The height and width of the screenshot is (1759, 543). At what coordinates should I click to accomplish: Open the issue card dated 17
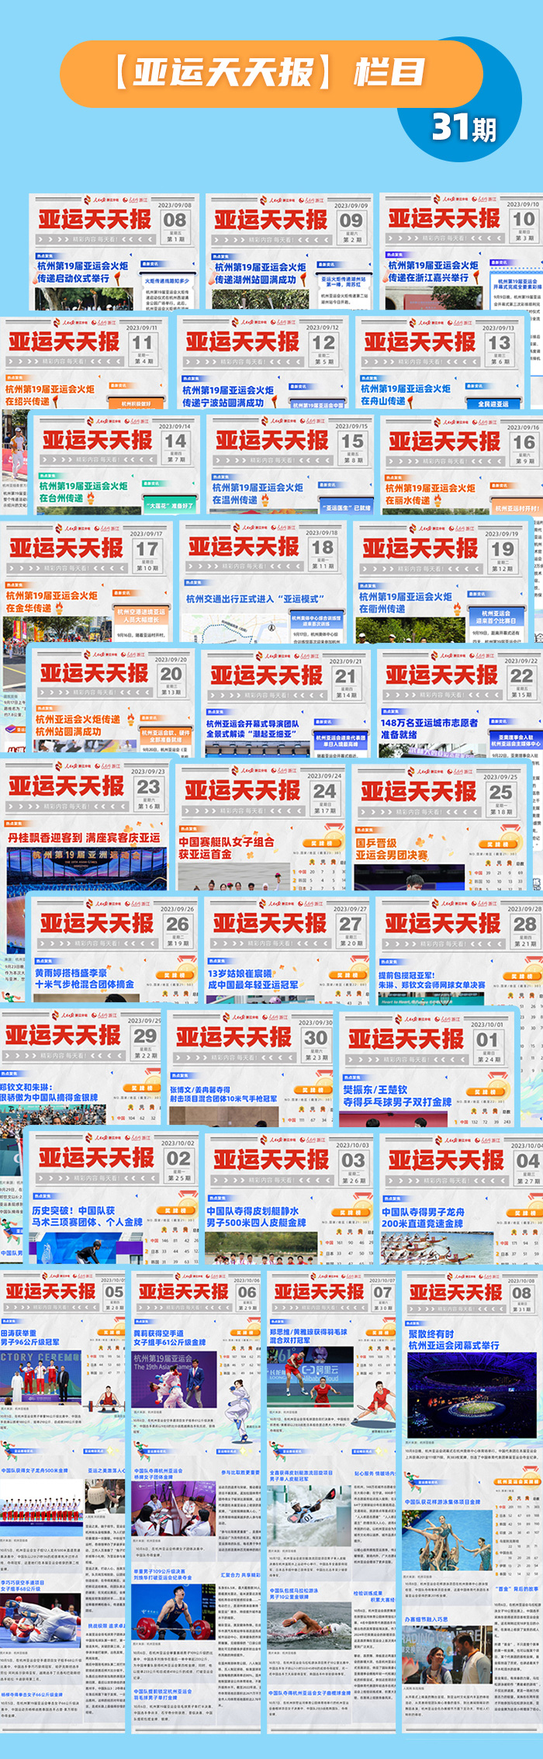(85, 582)
